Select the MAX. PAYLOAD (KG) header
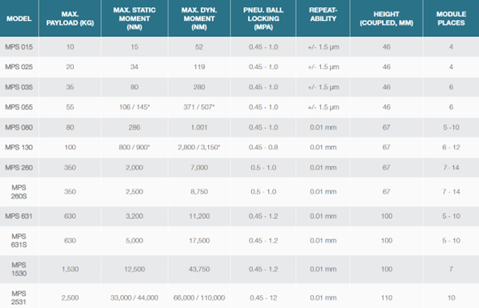479x308 pixels. pyautogui.click(x=70, y=19)
